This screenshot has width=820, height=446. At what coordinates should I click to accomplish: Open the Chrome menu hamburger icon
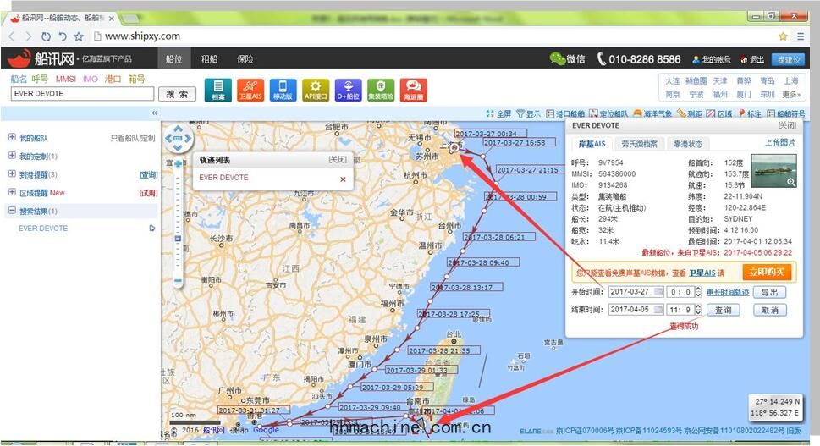coord(801,36)
